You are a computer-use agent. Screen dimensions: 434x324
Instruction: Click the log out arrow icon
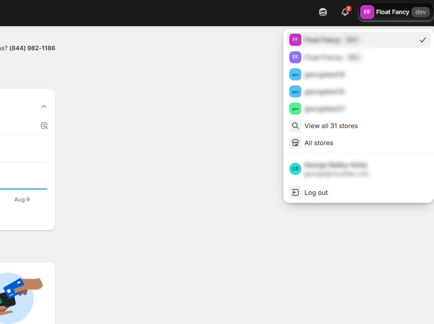[295, 192]
